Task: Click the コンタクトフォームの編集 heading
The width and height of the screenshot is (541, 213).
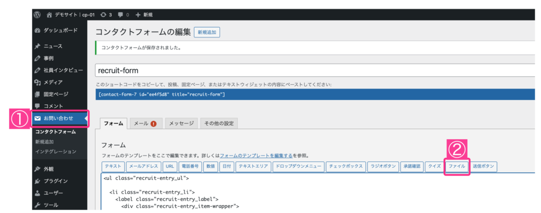Action: (143, 32)
